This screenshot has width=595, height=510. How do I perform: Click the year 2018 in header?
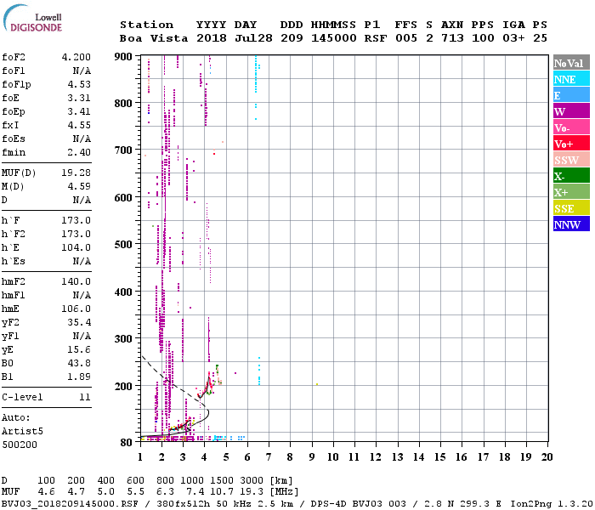point(212,38)
